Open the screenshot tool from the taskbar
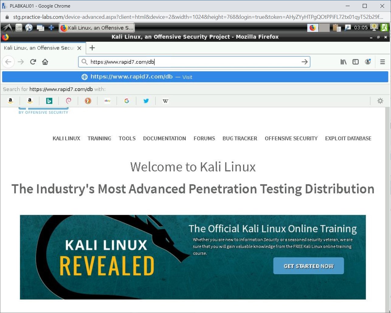 (x=348, y=28)
